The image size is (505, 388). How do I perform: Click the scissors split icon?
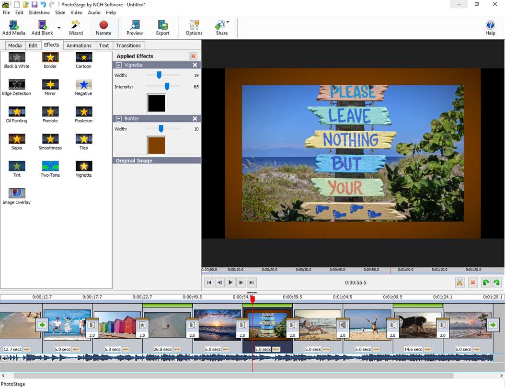point(459,283)
